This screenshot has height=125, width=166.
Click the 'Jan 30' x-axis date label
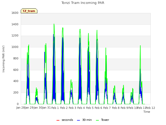[x=38, y=108]
